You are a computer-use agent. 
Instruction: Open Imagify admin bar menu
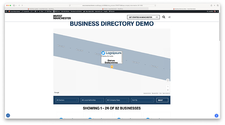(105, 11)
